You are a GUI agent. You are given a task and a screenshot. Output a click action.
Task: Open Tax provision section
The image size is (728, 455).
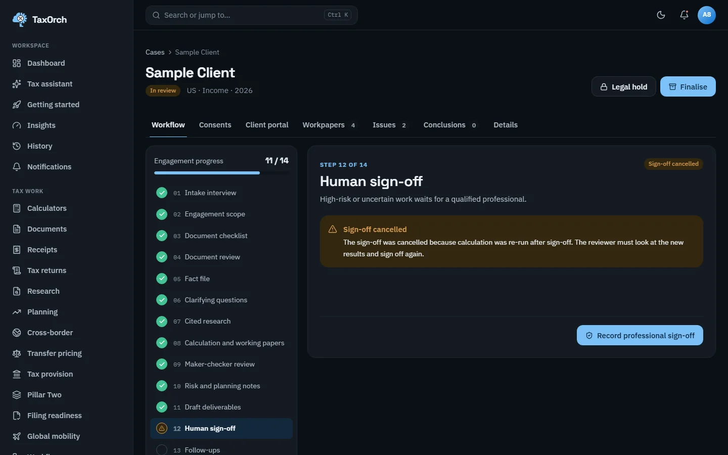pyautogui.click(x=67, y=374)
